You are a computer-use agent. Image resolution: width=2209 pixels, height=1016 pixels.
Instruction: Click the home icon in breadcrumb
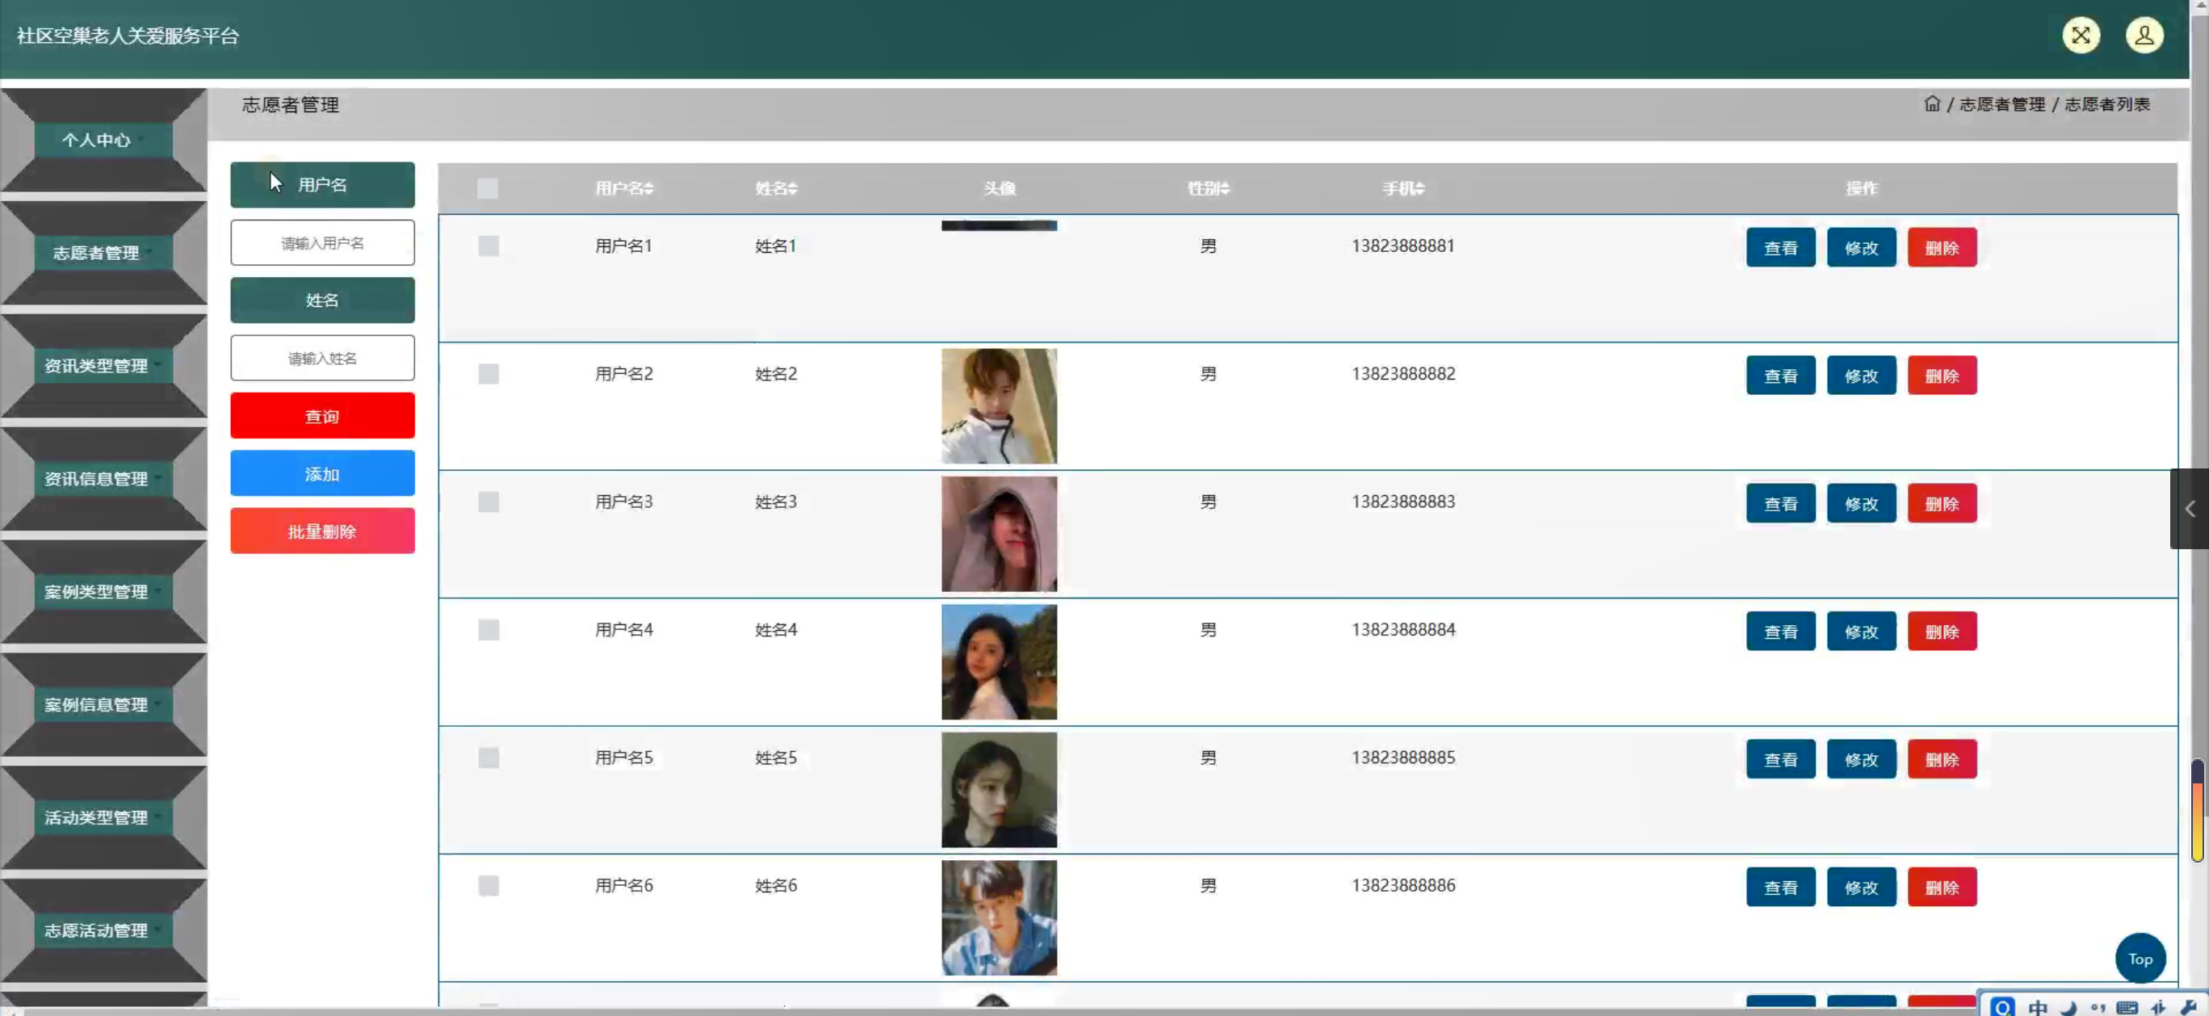point(1931,104)
